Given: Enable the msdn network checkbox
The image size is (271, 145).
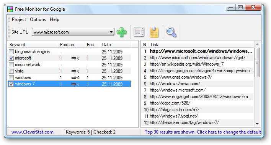Looking at the screenshot, I should 11,64.
